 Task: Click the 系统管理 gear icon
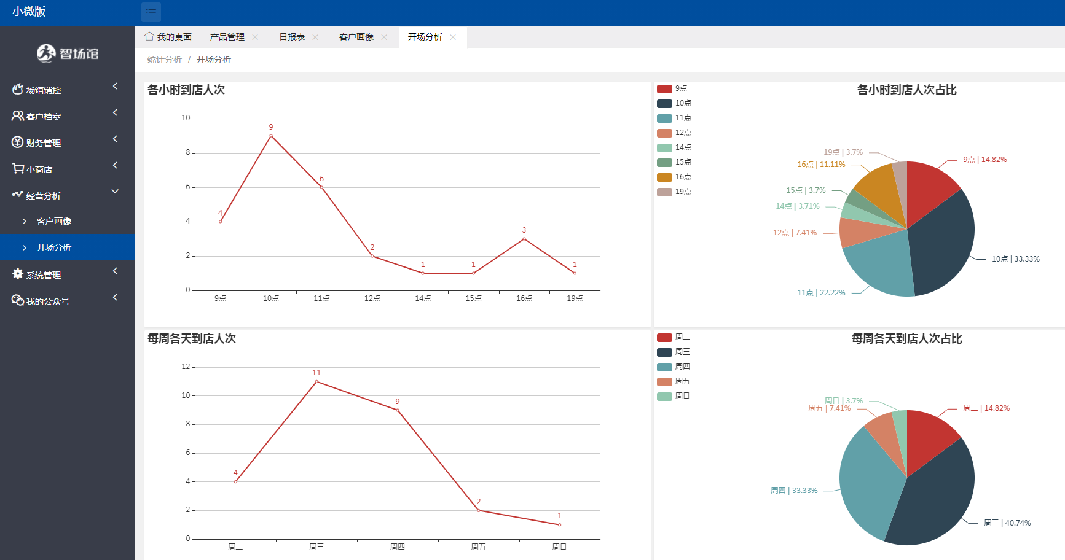(18, 274)
